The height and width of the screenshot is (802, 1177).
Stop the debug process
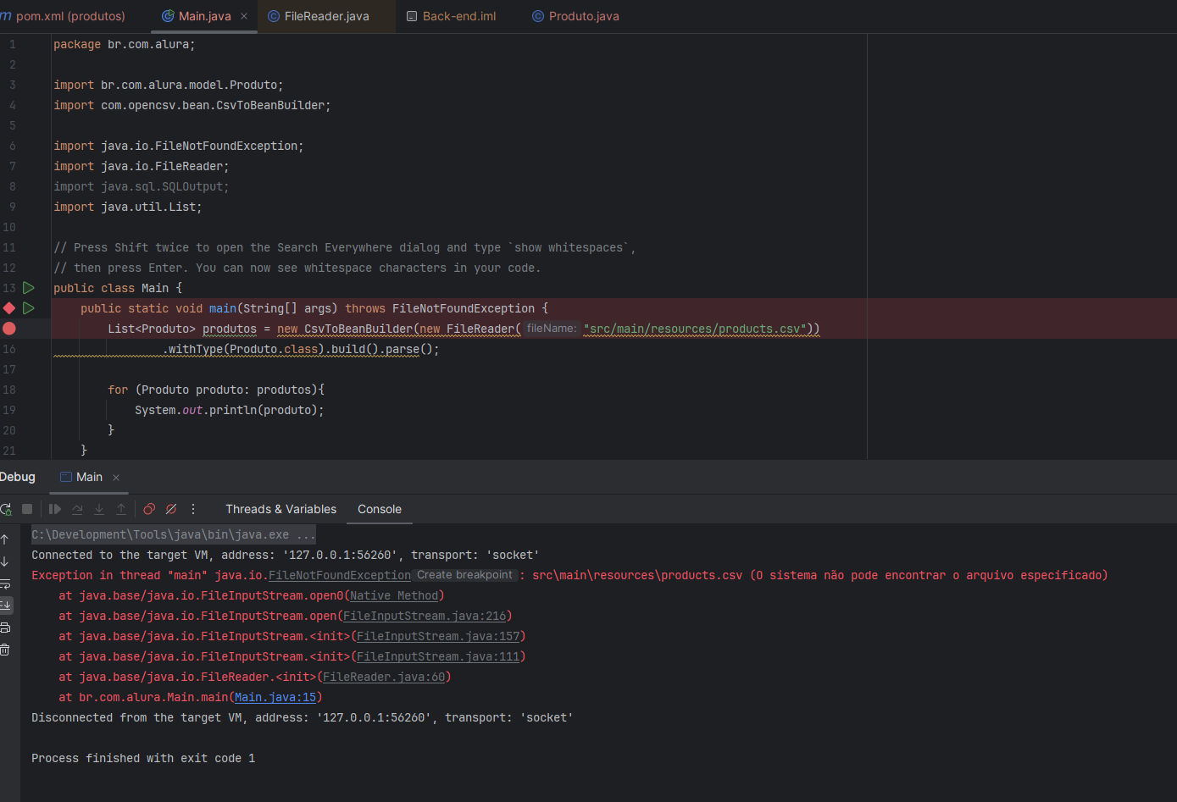(x=27, y=509)
